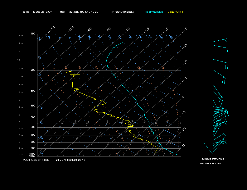This screenshot has width=247, height=190.
Task: Click the 800 pressure level label
Action: (33, 142)
